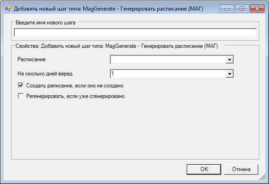Uncheck the Создать раписание checkbox
This screenshot has height=184, width=269.
tap(21, 85)
